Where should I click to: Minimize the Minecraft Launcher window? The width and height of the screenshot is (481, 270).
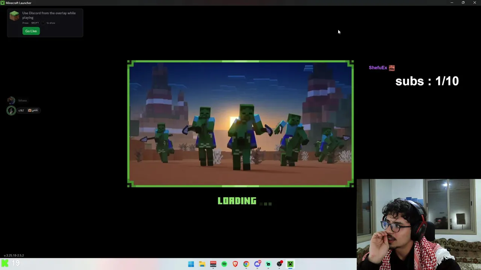point(452,3)
